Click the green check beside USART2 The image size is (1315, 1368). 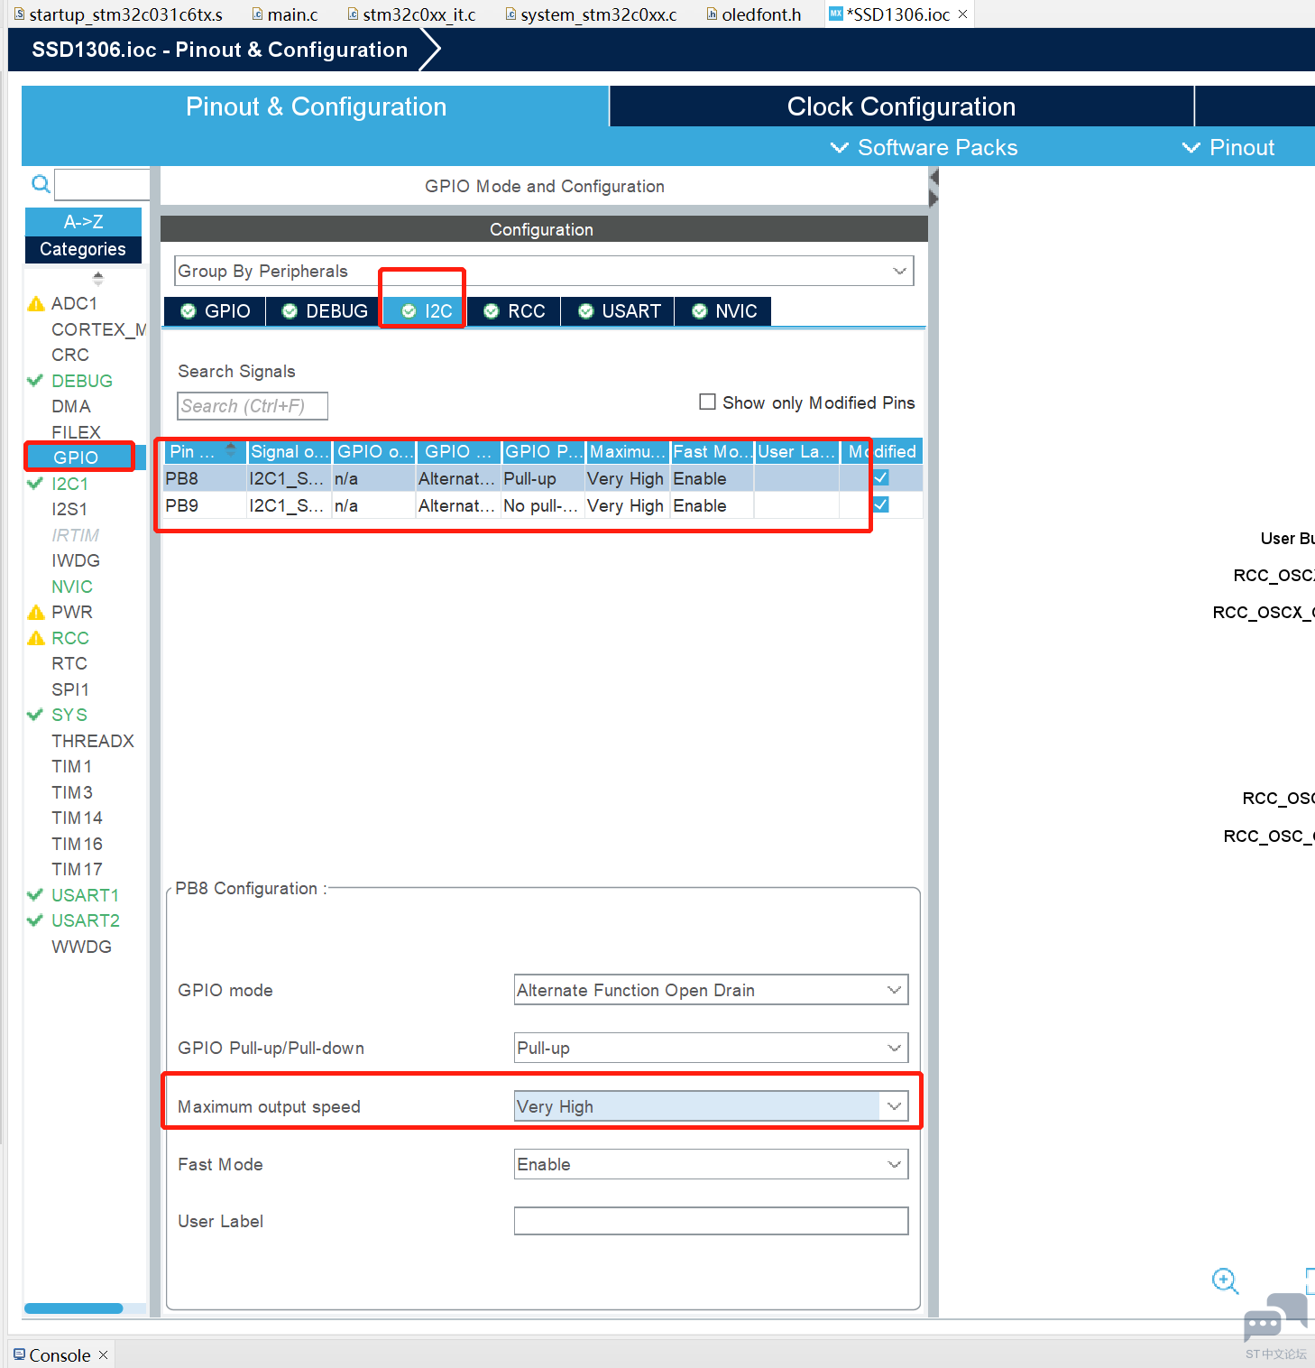click(35, 920)
